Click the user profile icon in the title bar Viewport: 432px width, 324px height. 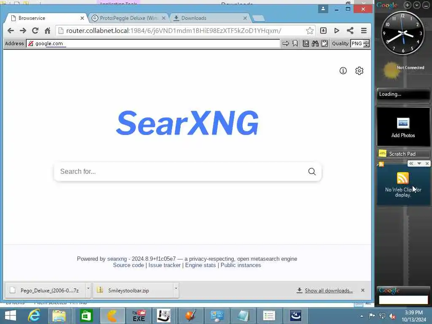(x=323, y=9)
